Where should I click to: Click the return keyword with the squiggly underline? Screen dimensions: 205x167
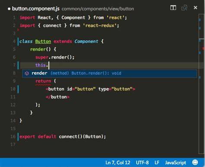43,81
